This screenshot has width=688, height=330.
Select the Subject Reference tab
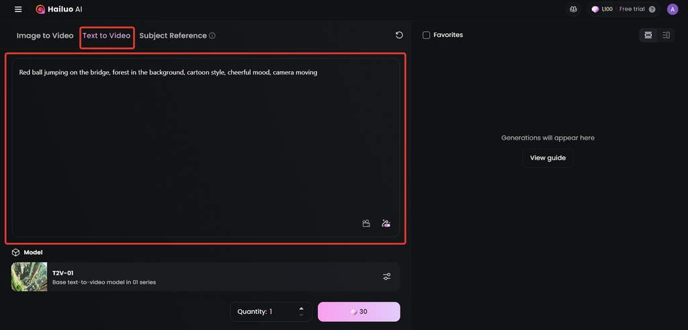[173, 36]
